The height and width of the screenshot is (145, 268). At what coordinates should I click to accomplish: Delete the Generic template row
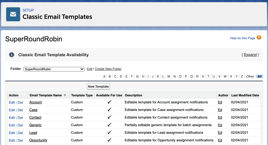[x=20, y=125]
